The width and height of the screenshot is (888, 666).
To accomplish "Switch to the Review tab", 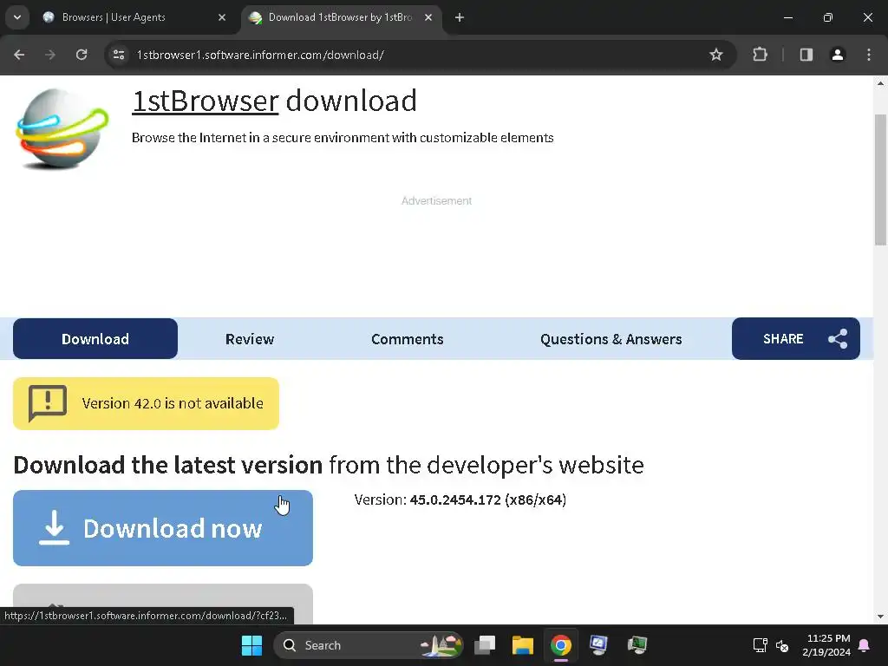I will coord(250,339).
